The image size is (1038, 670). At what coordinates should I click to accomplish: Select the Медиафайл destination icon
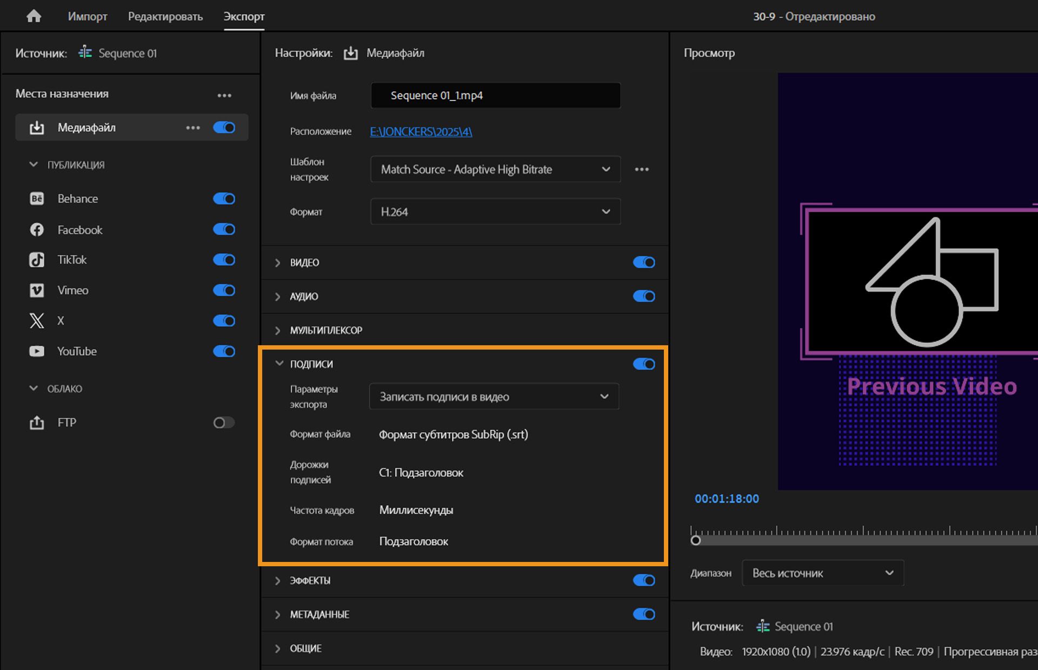[36, 128]
